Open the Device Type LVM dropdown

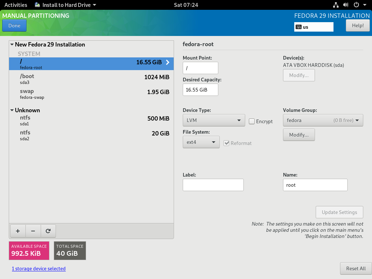pos(214,120)
